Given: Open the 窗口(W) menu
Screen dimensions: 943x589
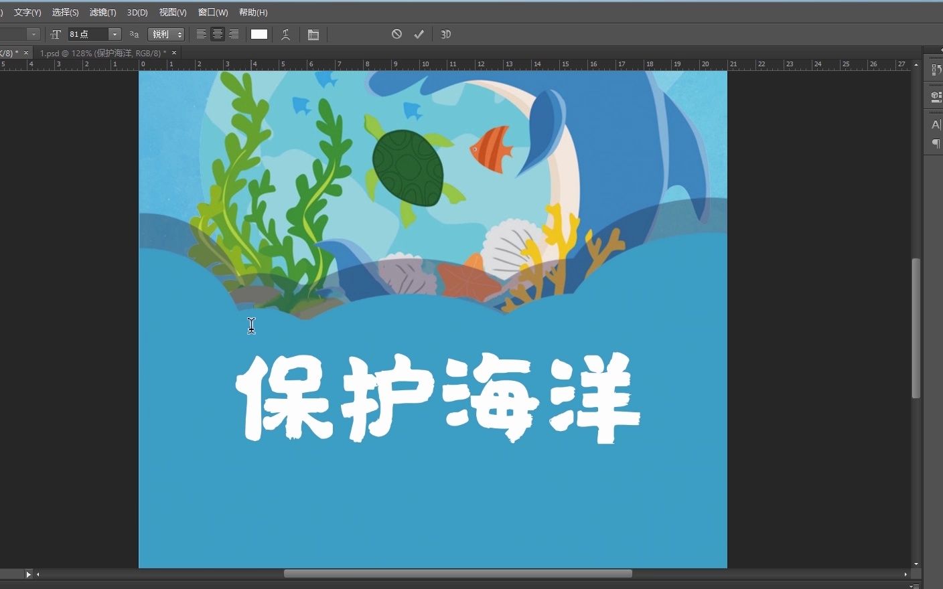Looking at the screenshot, I should [213, 12].
